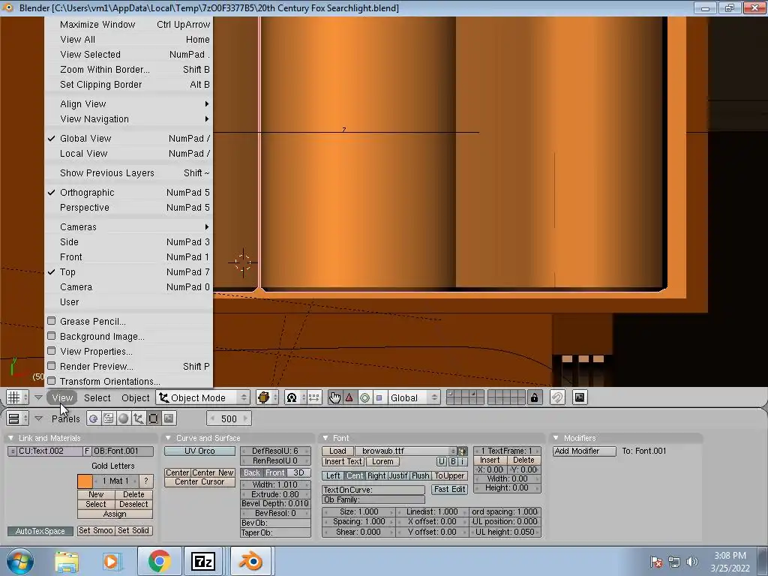Open the Global orientation dropdown
The height and width of the screenshot is (576, 768).
click(x=413, y=397)
